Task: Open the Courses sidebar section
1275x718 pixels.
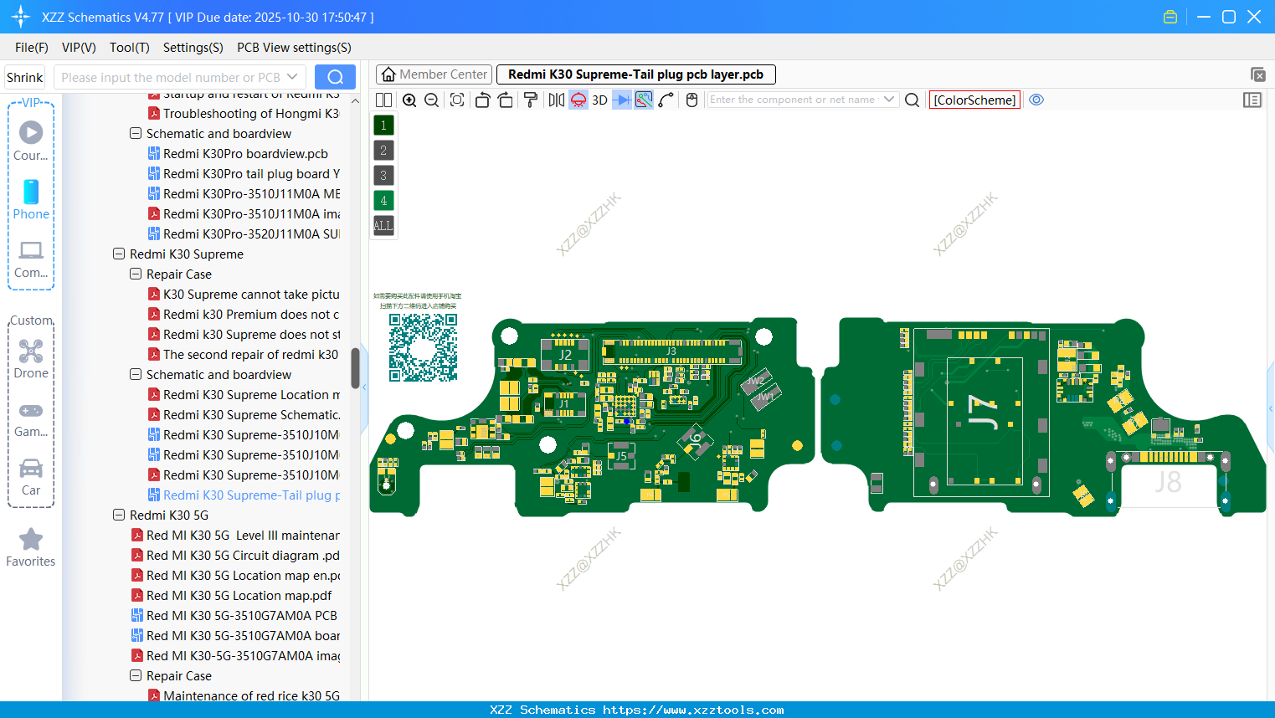Action: coord(31,141)
